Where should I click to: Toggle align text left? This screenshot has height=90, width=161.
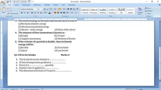point(55,13)
